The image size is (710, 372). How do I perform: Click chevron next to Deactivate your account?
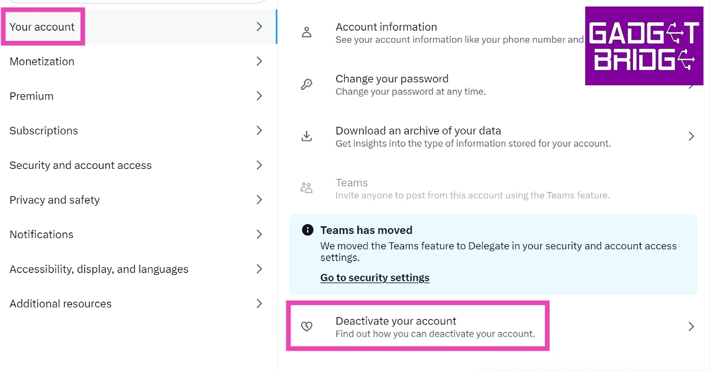coord(691,326)
